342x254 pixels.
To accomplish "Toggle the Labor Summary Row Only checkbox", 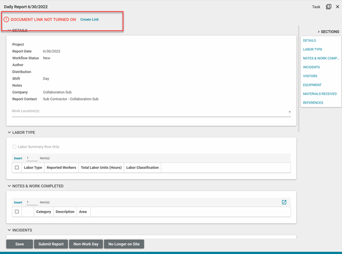I will (15, 147).
